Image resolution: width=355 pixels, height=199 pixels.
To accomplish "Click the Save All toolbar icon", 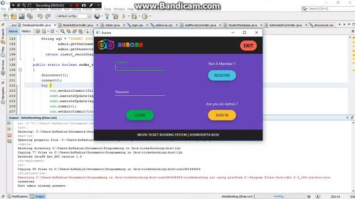I will [29, 16].
